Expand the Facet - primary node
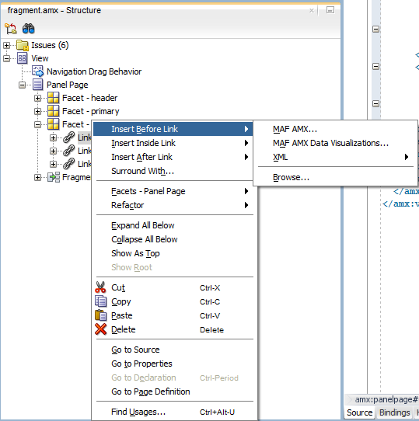Viewport: 419px width, 421px height. tap(37, 111)
